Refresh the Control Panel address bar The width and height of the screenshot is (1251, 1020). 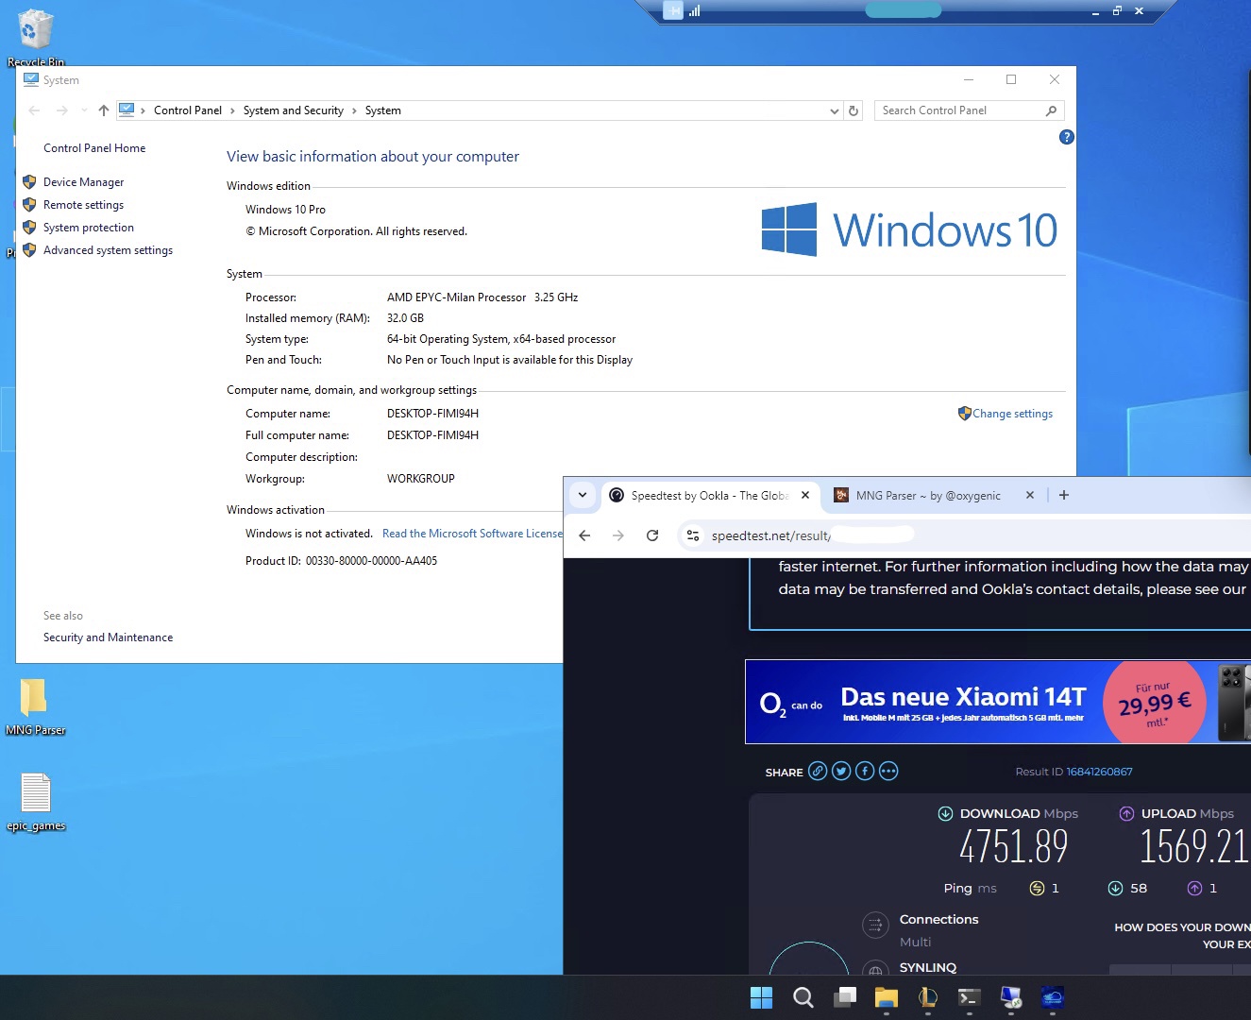click(x=854, y=110)
